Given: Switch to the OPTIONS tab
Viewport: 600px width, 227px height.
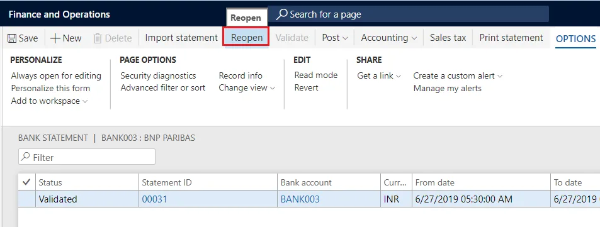Looking at the screenshot, I should (x=575, y=38).
